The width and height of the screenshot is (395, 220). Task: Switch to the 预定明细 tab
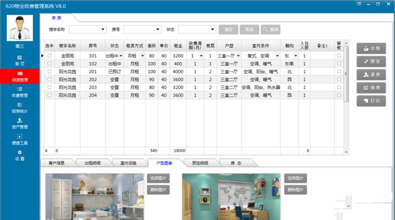point(200,163)
